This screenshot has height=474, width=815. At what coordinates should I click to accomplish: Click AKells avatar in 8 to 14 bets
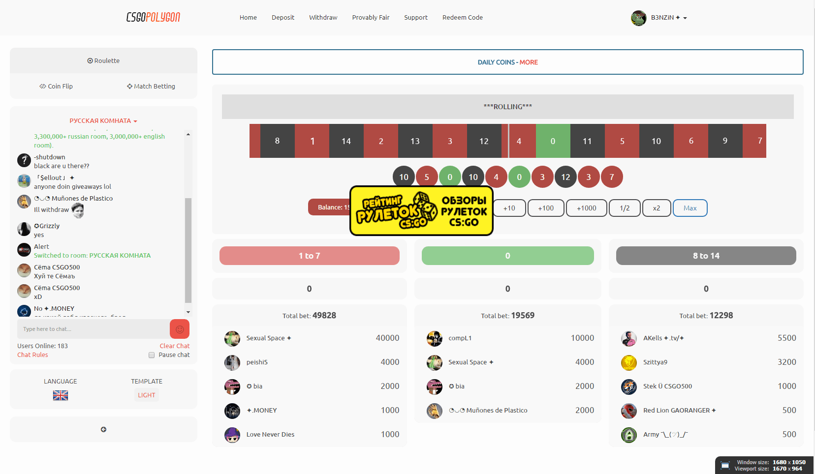(629, 338)
